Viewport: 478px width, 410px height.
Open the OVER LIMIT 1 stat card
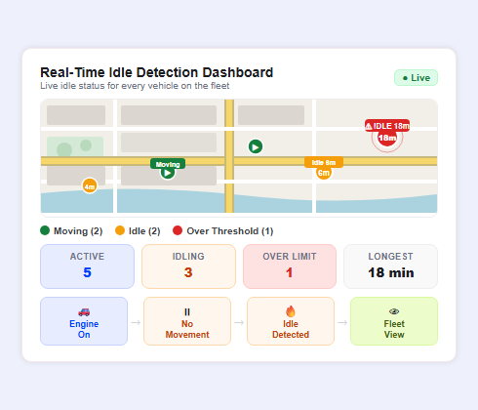coord(290,266)
